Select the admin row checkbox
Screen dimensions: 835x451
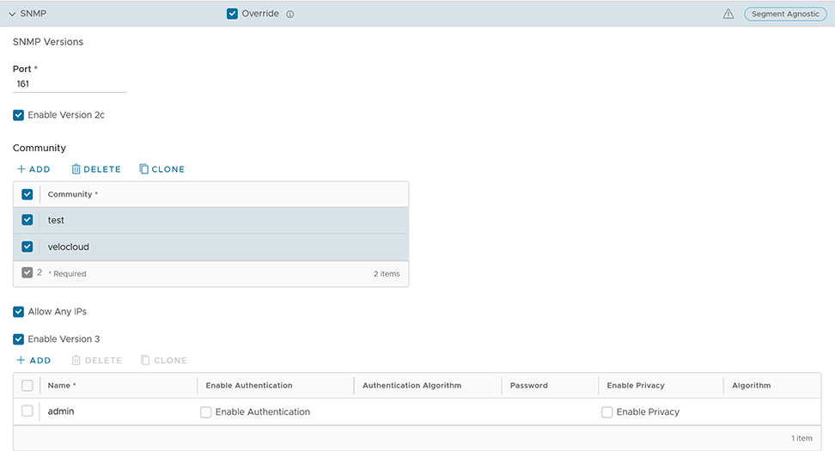point(27,411)
